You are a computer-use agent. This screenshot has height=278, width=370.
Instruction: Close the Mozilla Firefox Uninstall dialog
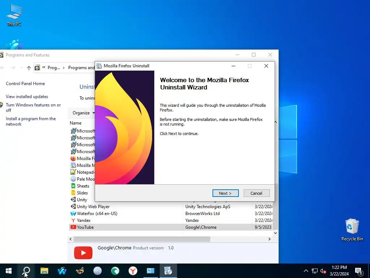pyautogui.click(x=266, y=66)
